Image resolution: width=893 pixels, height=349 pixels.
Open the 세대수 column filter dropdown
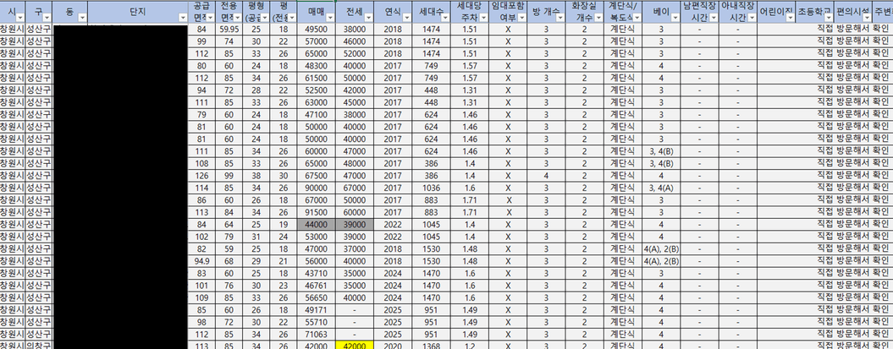(x=444, y=19)
